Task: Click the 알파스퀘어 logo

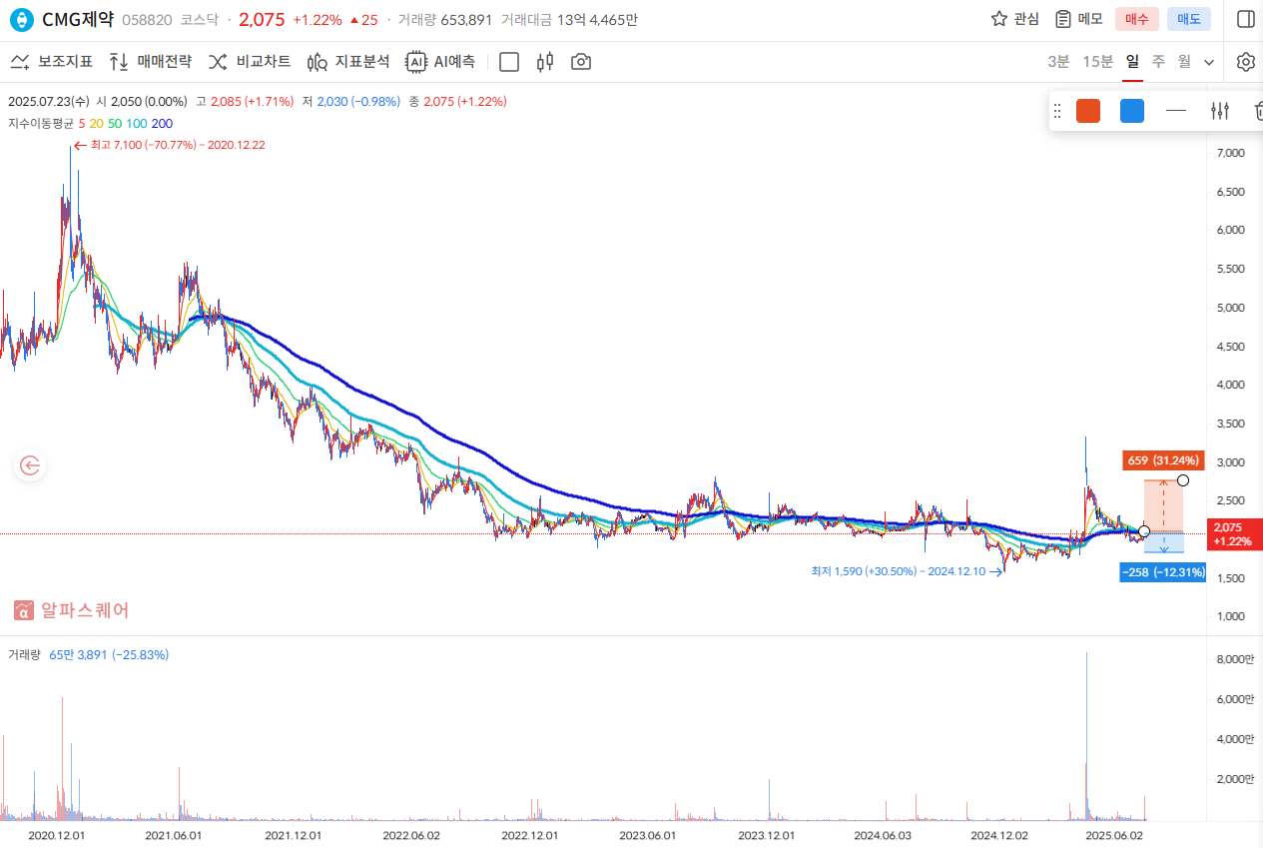Action: 72,610
